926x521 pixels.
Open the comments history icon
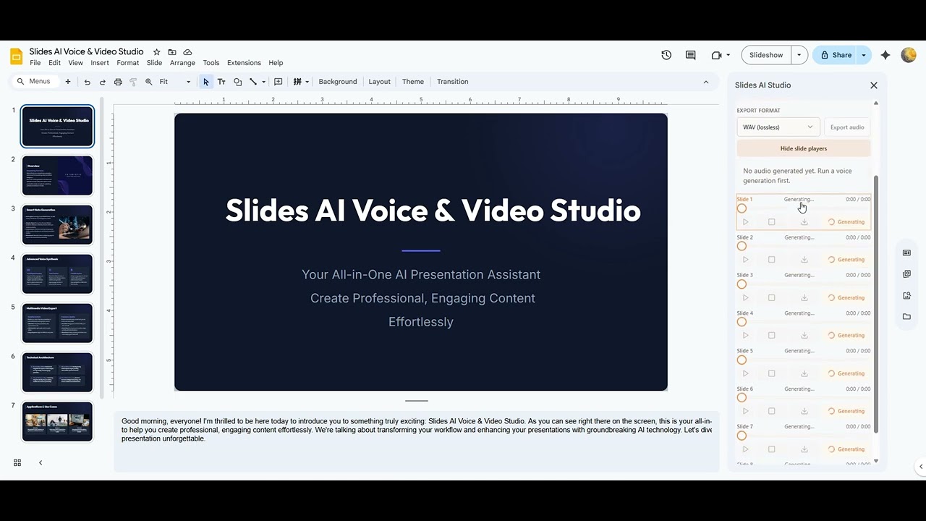point(690,55)
